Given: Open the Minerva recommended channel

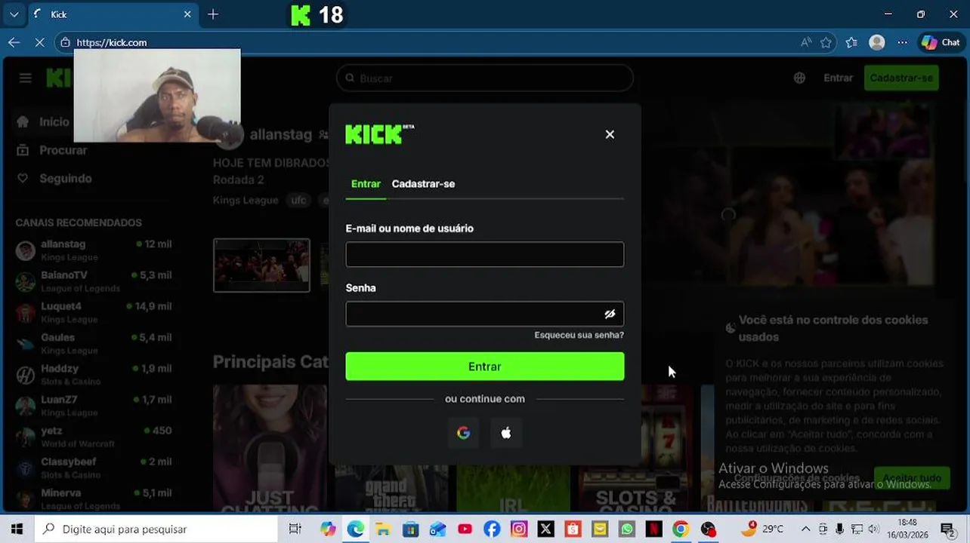Looking at the screenshot, I should [x=94, y=499].
